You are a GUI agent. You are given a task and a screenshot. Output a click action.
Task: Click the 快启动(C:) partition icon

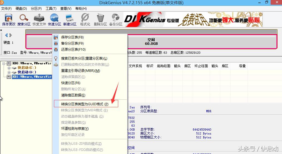[x=14, y=68]
